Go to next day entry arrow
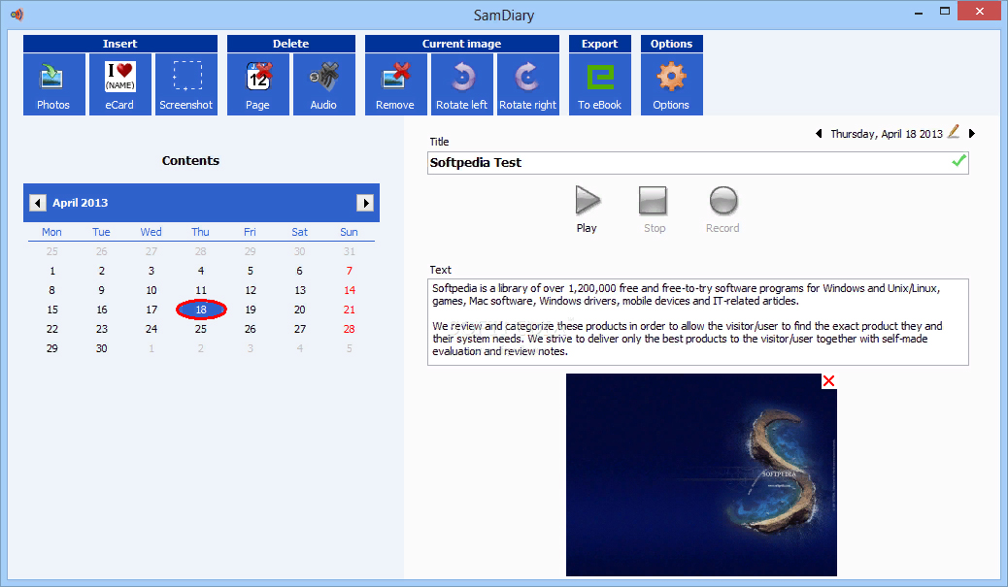This screenshot has width=1008, height=587. pyautogui.click(x=972, y=134)
